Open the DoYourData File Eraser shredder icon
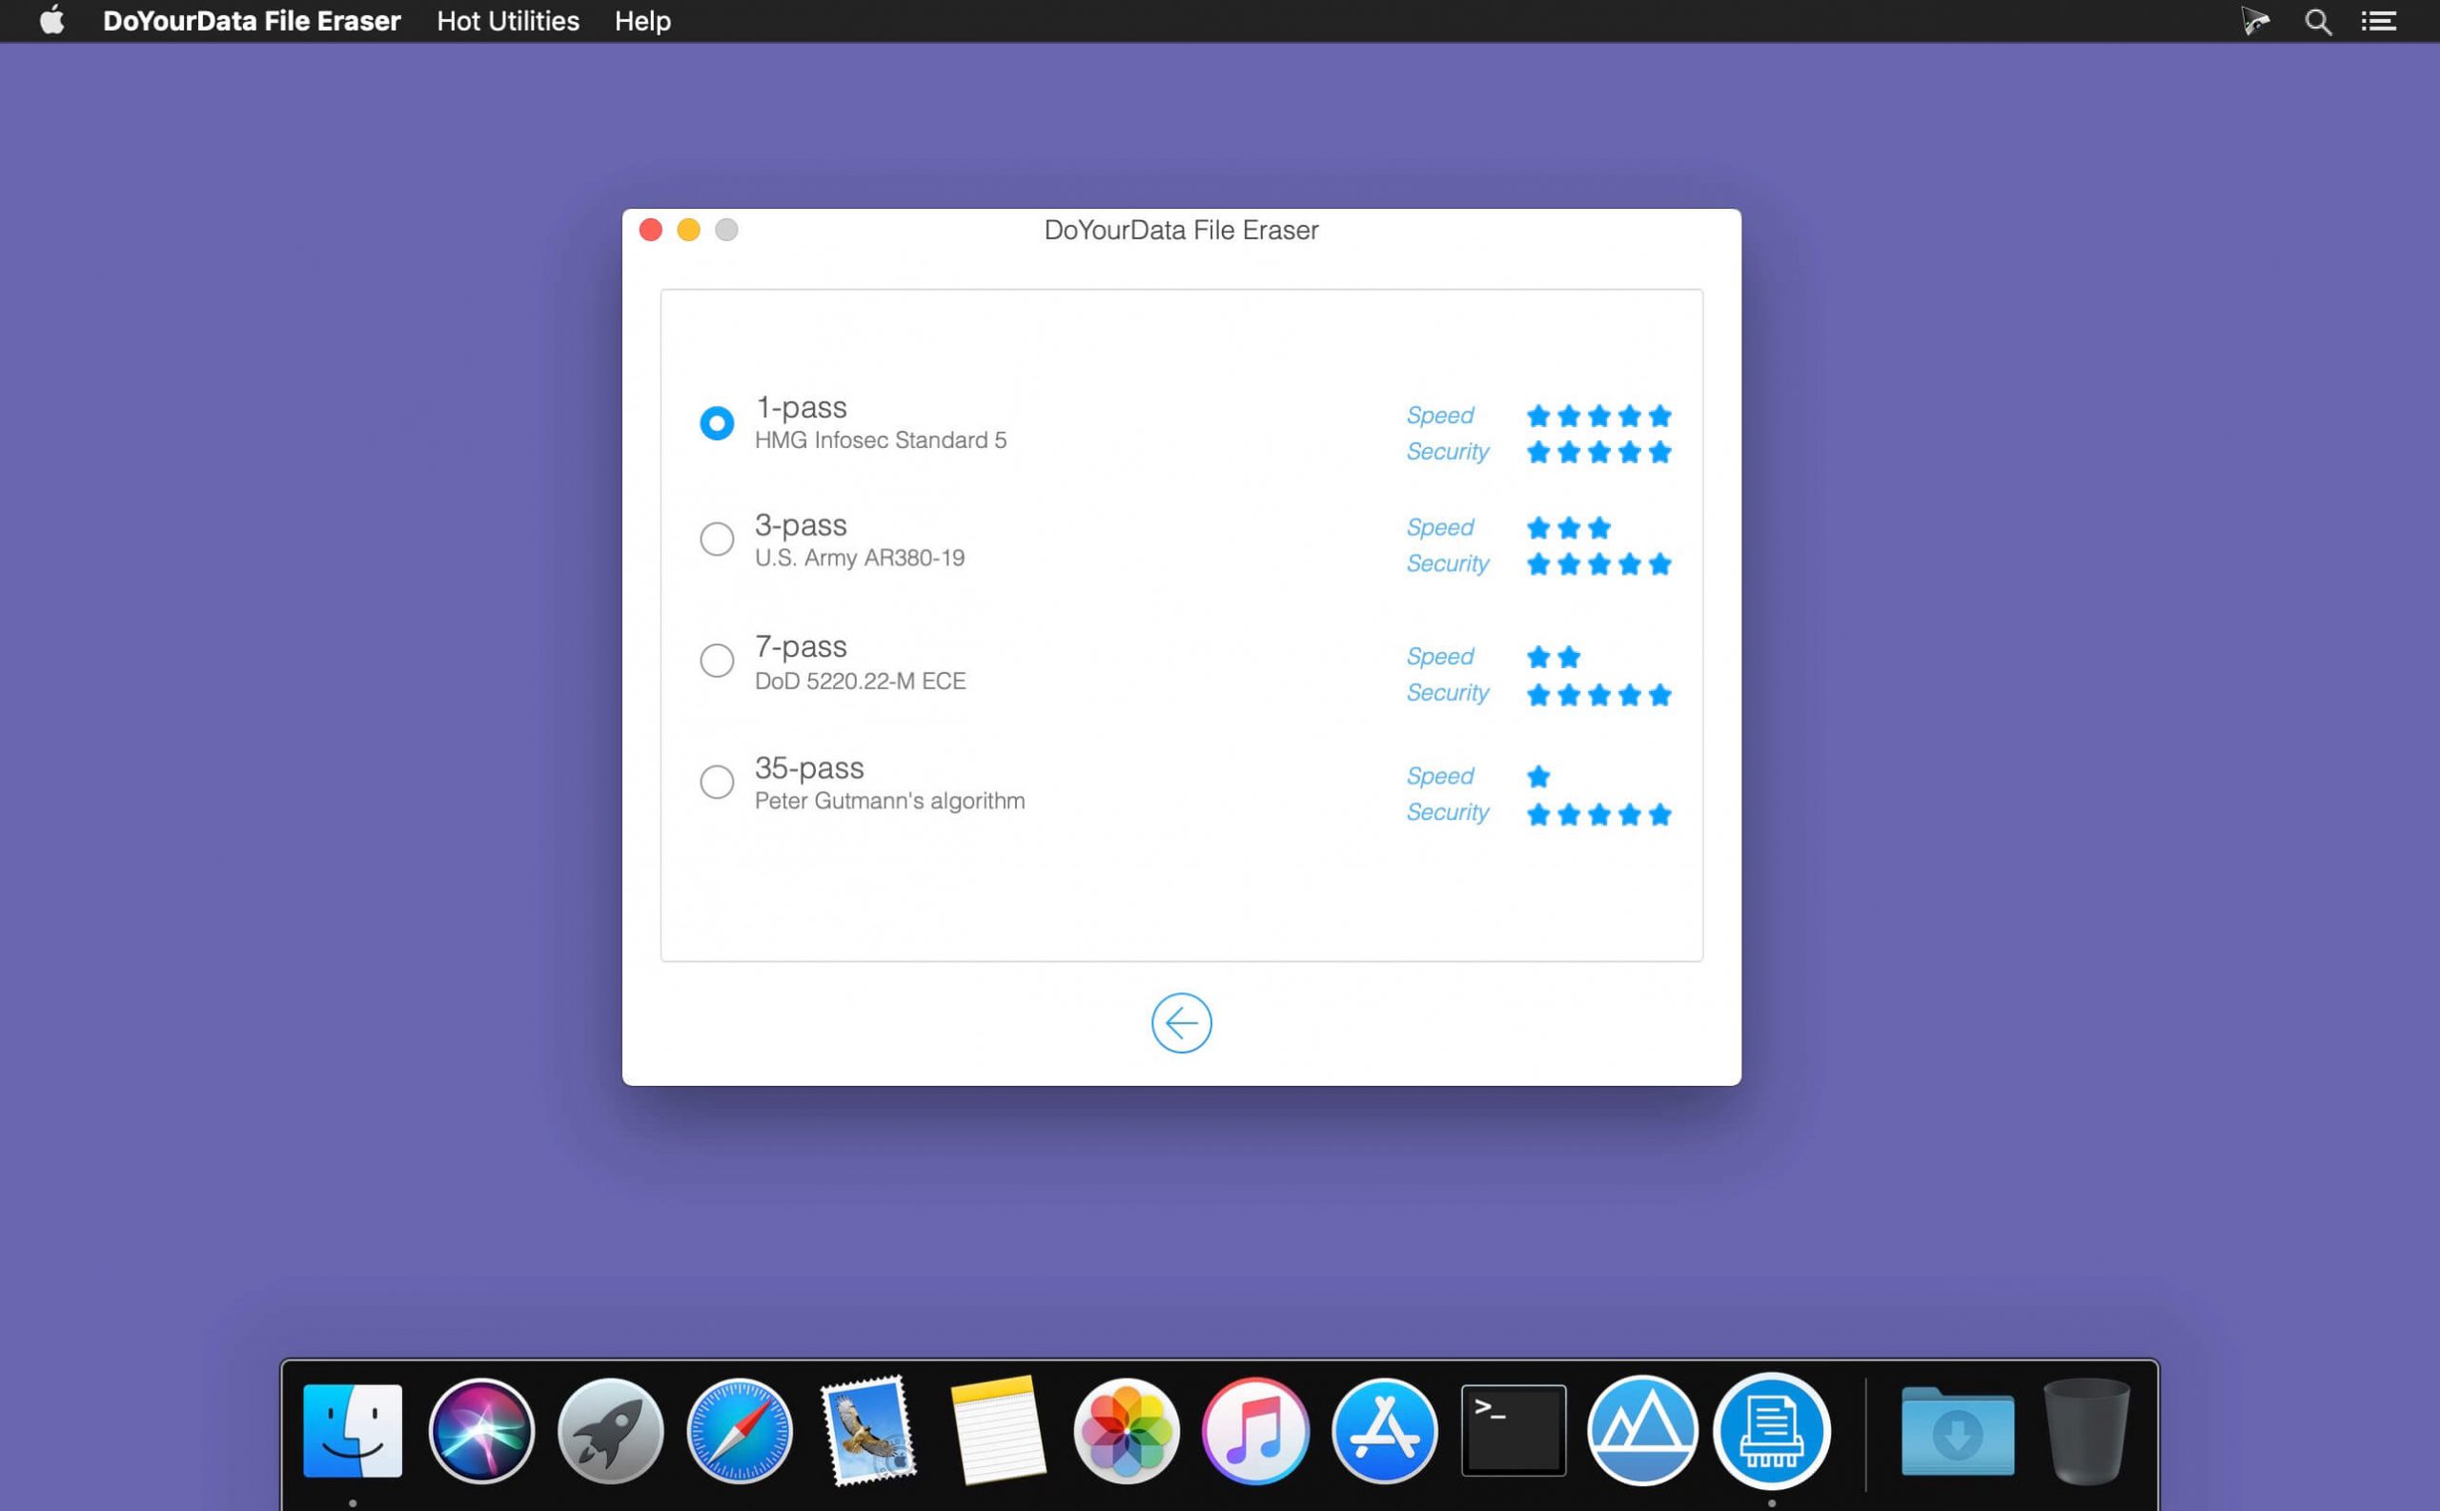This screenshot has width=2440, height=1511. click(x=1771, y=1431)
